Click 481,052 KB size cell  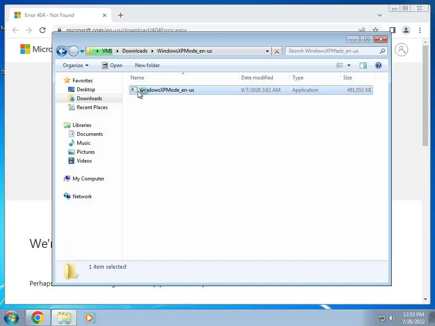[359, 90]
